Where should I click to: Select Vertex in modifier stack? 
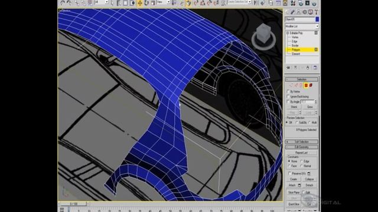tap(295, 37)
